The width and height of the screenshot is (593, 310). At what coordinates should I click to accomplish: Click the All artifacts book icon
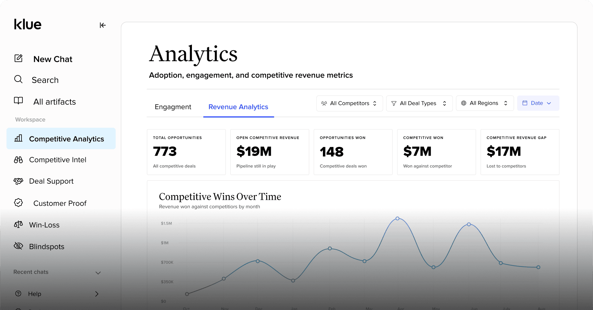(x=19, y=101)
